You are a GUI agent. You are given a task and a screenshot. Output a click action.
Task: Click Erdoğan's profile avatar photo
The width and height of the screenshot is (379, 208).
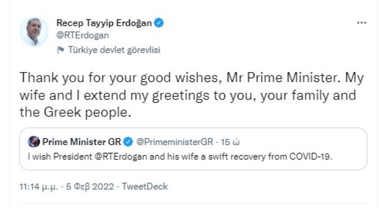(x=35, y=32)
